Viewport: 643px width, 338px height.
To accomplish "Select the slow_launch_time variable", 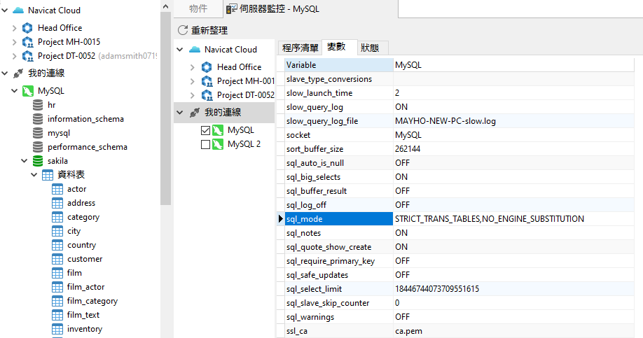I will 319,93.
